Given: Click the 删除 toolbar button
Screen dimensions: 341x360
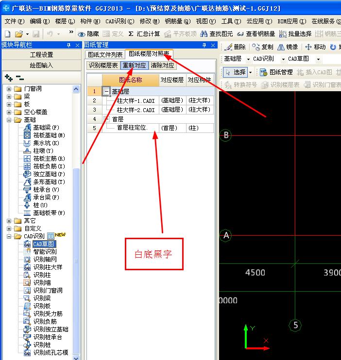Looking at the screenshot, I should [235, 47].
